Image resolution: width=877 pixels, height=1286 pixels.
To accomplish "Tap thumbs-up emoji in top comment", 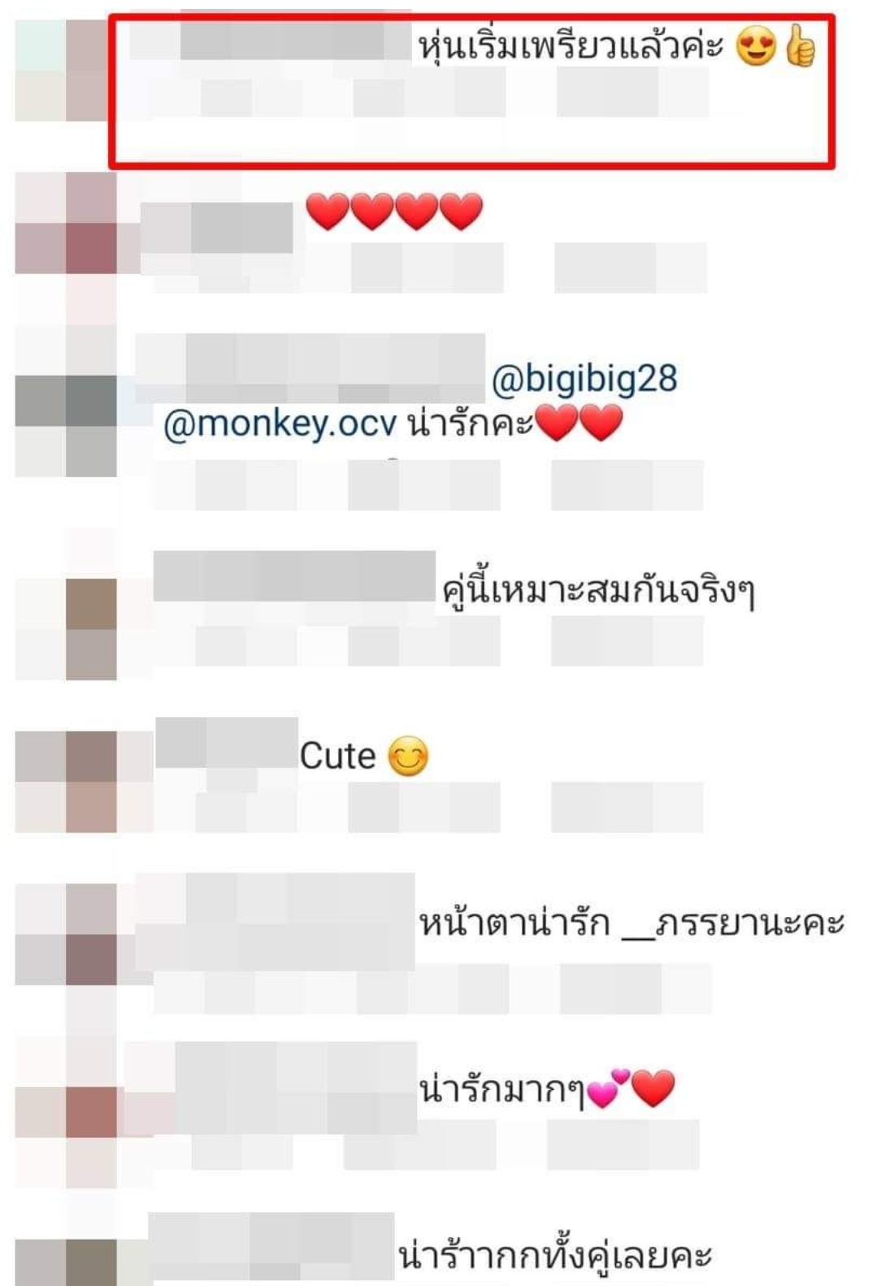I will click(801, 46).
